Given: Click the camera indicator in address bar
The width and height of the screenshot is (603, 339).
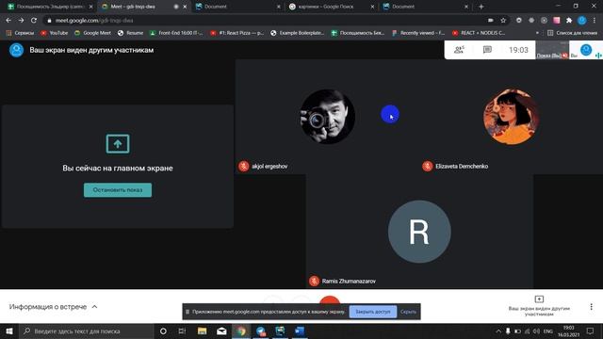Looking at the screenshot, I should [491, 20].
